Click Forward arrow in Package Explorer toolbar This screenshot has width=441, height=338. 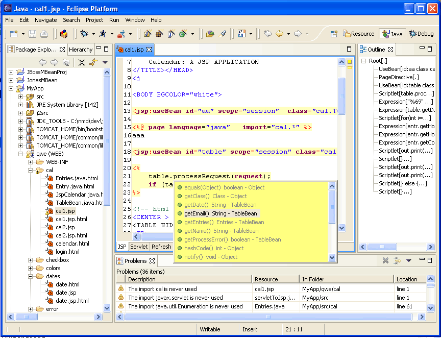(x=54, y=62)
